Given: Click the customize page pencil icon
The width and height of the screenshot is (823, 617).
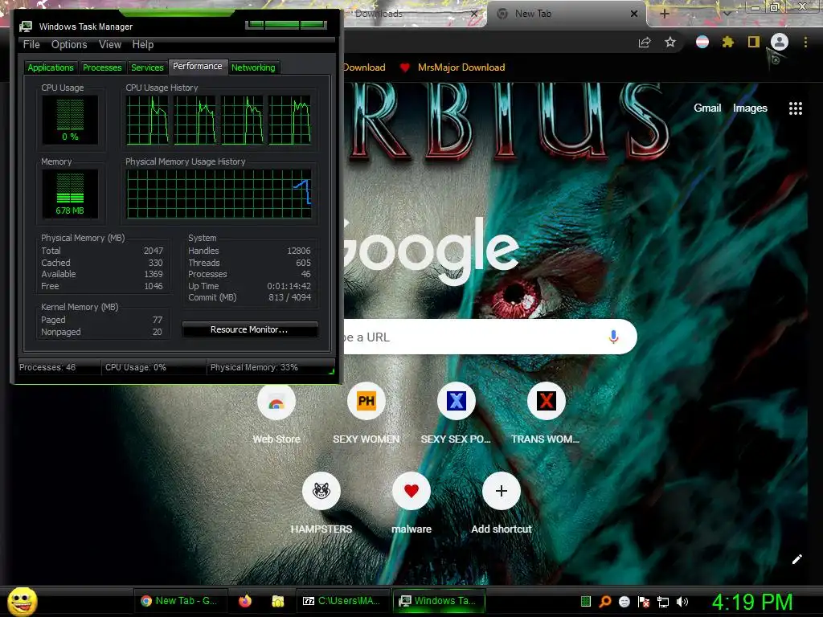Looking at the screenshot, I should click(x=796, y=559).
